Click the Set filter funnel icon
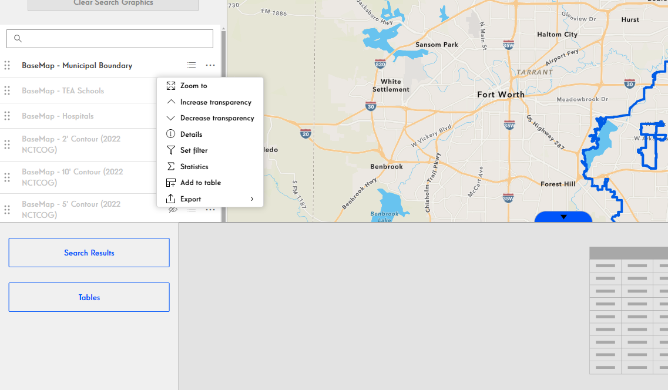 point(170,150)
